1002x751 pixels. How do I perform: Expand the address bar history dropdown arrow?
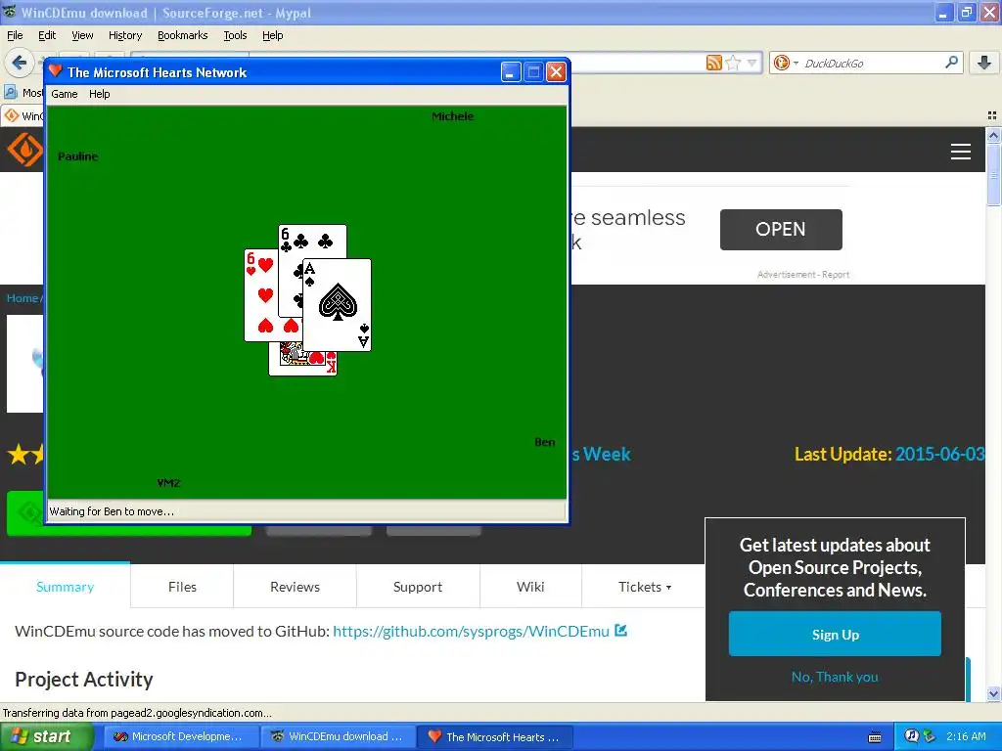tap(751, 63)
